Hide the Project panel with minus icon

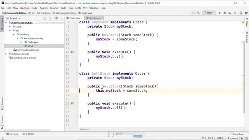[x=61, y=18]
